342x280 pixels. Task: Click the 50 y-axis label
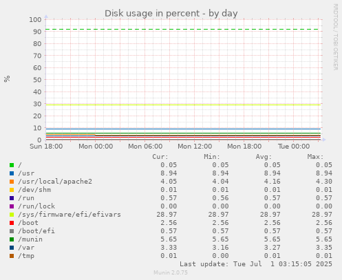pos(37,80)
